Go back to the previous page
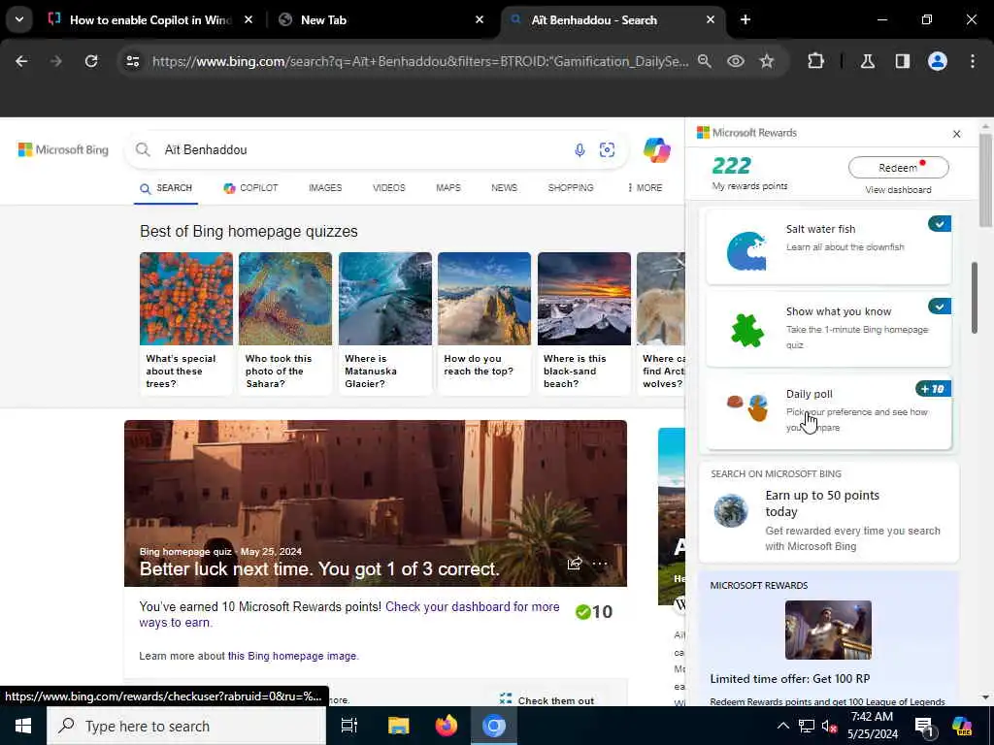Viewport: 994px width, 745px height. click(21, 61)
